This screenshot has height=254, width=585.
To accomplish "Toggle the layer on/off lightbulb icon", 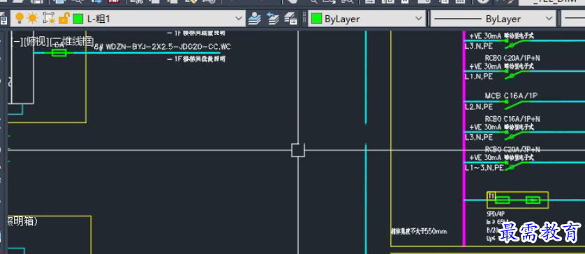I will coord(20,18).
